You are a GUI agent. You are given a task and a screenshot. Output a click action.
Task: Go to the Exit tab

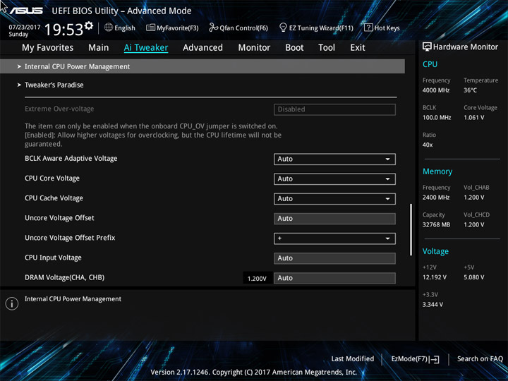click(358, 48)
